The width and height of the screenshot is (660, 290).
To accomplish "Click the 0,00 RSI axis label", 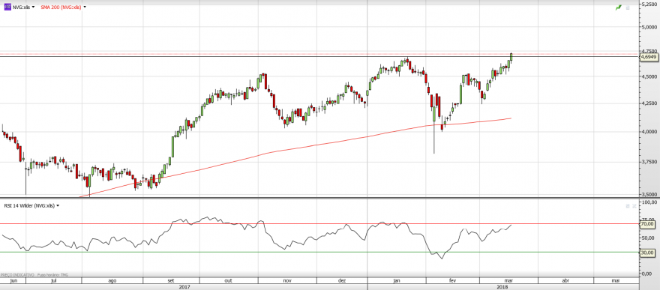I will pos(648,274).
